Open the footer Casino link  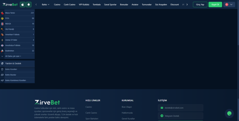click(x=89, y=107)
